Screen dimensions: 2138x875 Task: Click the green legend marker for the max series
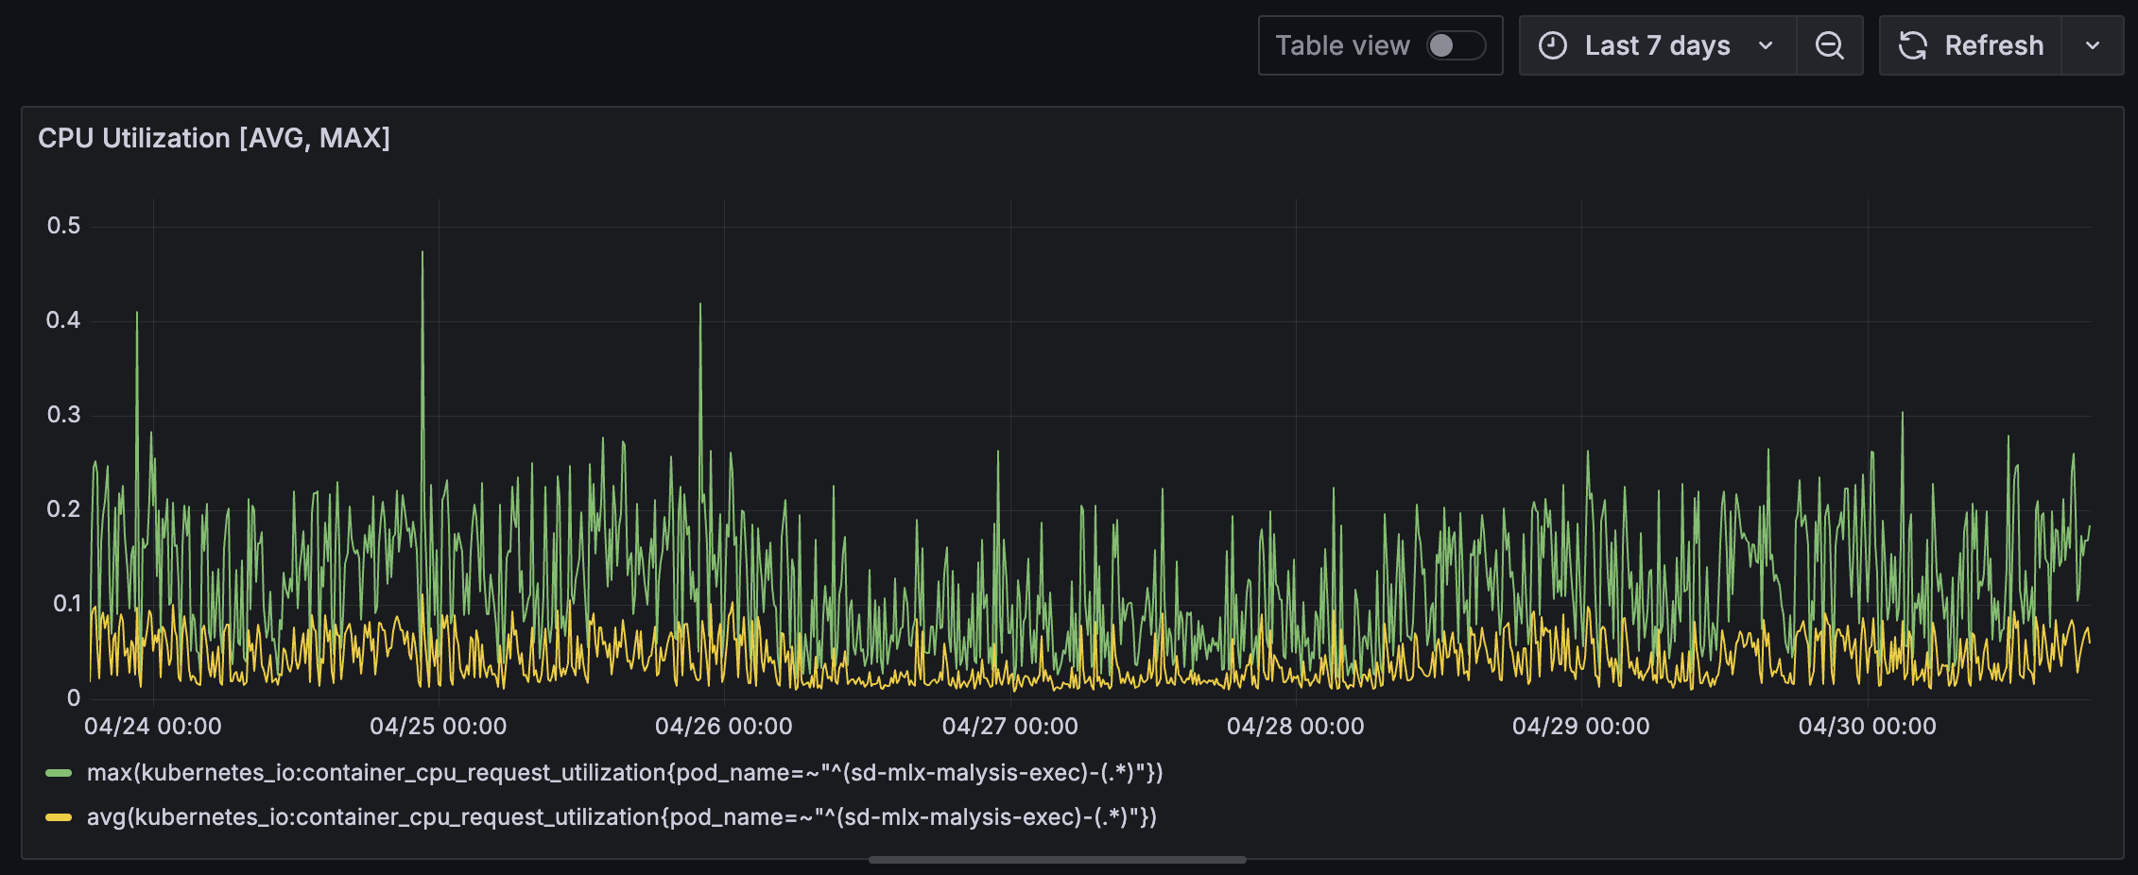pyautogui.click(x=60, y=772)
